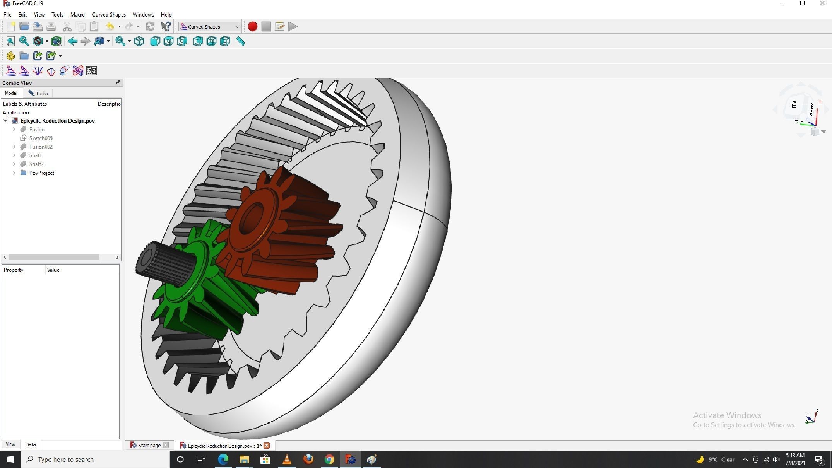Viewport: 832px width, 468px height.
Task: Click the last Curved Shapes toolbar icon
Action: pos(91,71)
